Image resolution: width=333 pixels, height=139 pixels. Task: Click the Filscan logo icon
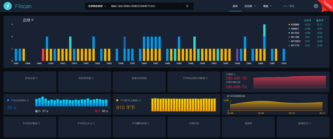8,6
